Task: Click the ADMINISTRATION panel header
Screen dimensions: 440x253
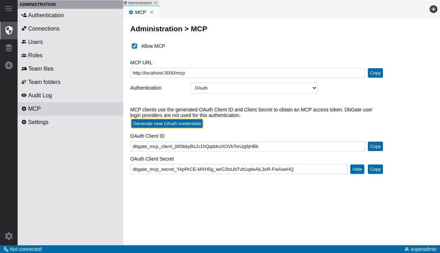Action: (x=70, y=4)
